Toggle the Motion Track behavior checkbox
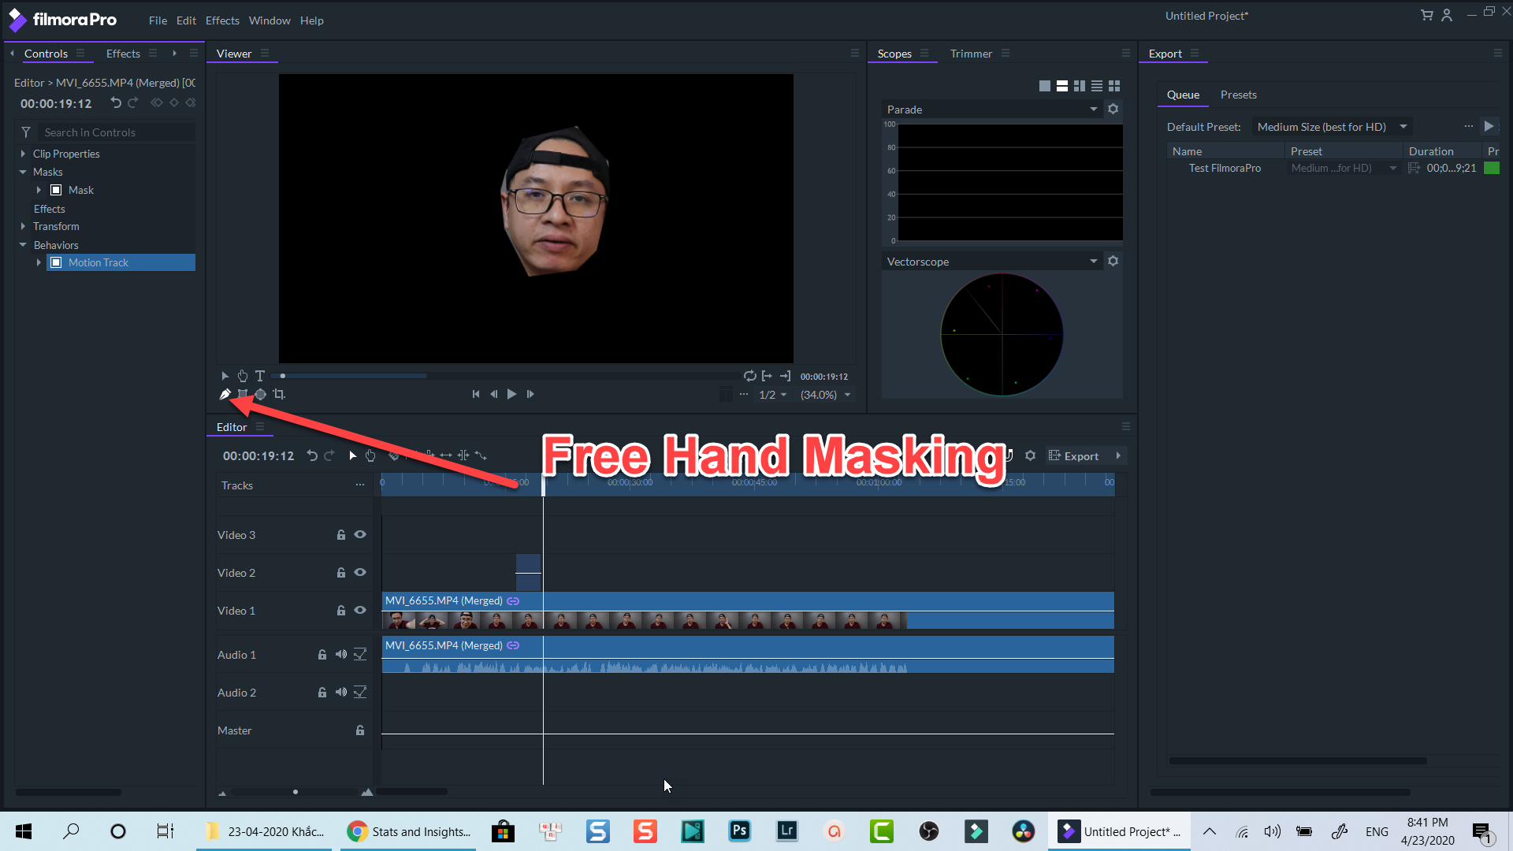1513x851 pixels. click(x=56, y=262)
